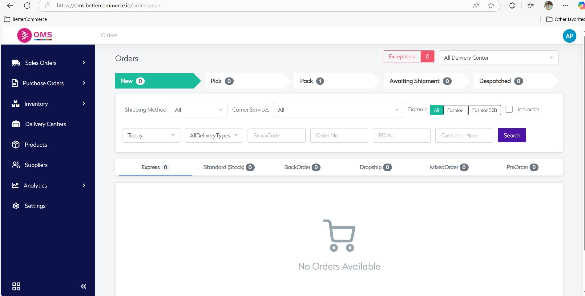The width and height of the screenshot is (585, 296).
Task: Select the FashionB2B domain filter
Action: click(x=484, y=110)
